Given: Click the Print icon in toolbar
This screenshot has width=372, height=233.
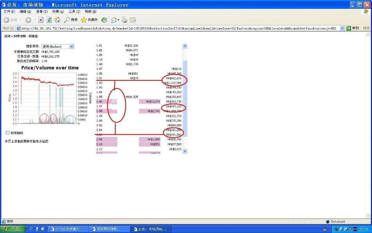Looking at the screenshot, I should [x=125, y=20].
